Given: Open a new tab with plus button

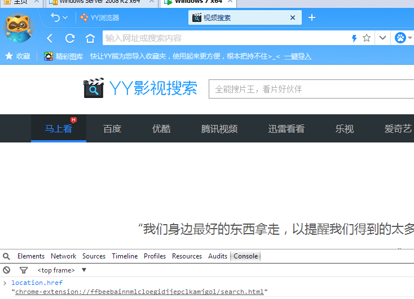Looking at the screenshot, I should pos(312,17).
